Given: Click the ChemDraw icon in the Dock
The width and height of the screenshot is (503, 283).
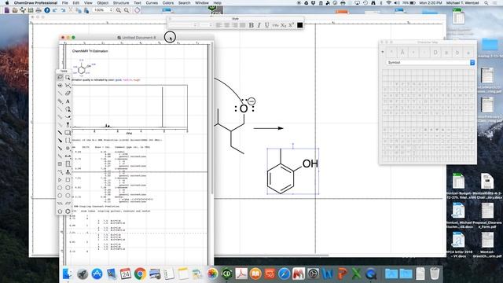Looking at the screenshot, I should point(226,274).
